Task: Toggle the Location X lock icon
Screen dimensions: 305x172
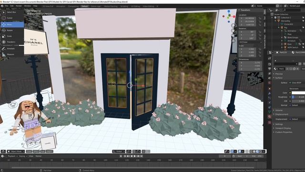Action: [x=260, y=18]
